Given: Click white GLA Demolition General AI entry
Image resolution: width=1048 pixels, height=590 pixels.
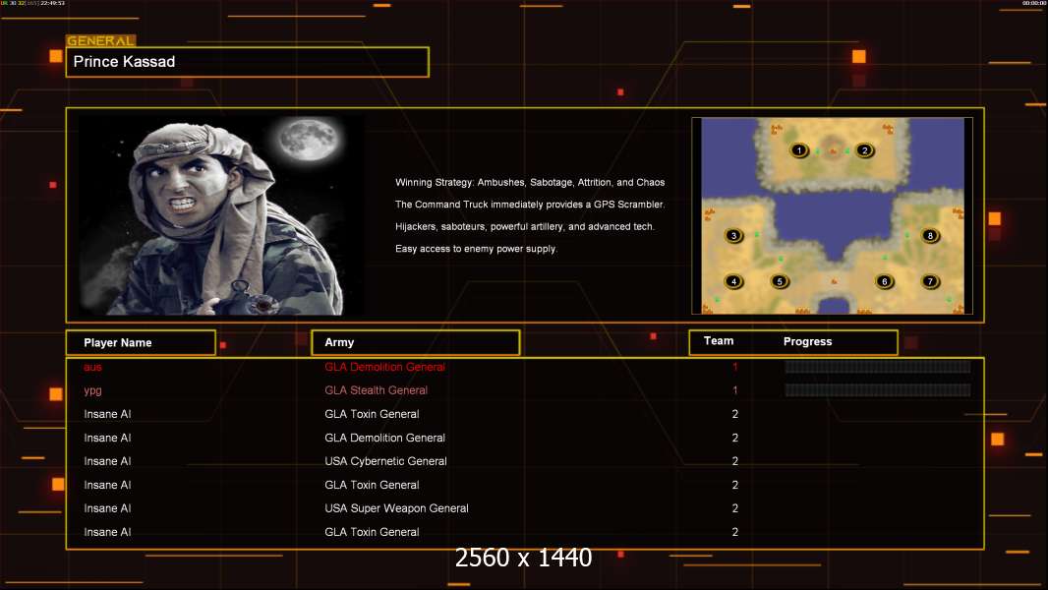Looking at the screenshot, I should (385, 438).
